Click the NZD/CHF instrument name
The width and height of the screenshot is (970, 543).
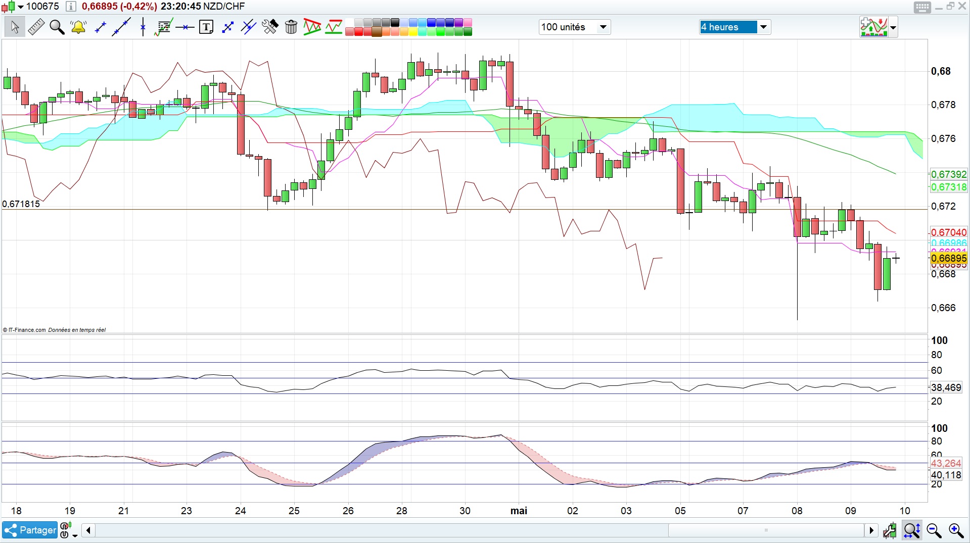click(224, 7)
